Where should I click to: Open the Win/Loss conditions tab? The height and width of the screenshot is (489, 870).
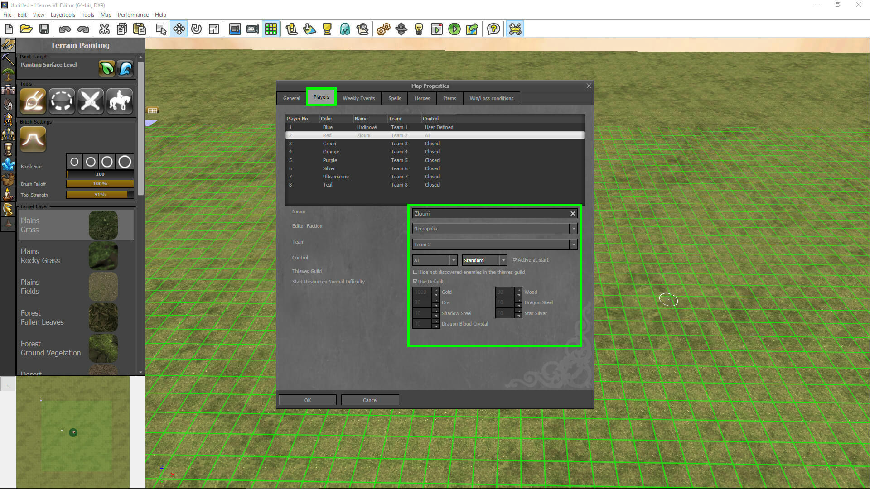click(x=492, y=98)
